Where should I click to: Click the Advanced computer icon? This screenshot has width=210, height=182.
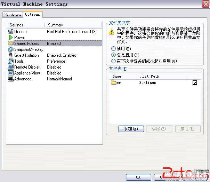[10, 79]
